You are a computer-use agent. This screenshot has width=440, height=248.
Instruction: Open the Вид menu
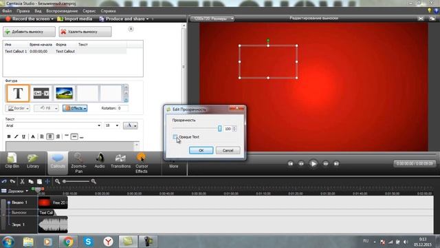coord(38,11)
